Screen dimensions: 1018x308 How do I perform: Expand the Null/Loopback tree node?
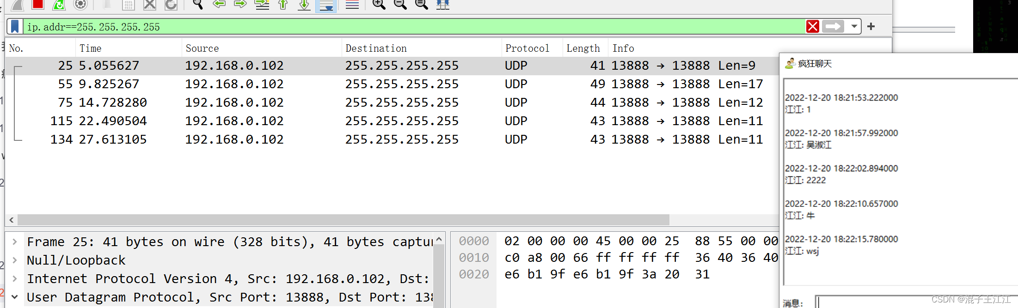click(15, 260)
